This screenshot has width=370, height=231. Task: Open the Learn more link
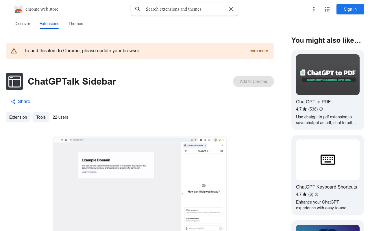pos(258,51)
